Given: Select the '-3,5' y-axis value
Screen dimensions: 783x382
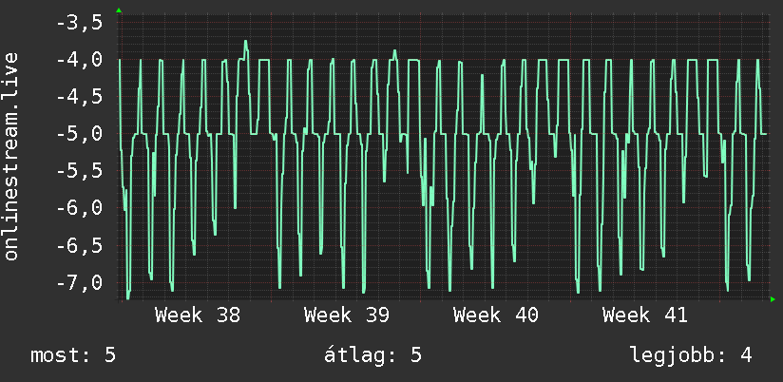Looking at the screenshot, I should (x=80, y=23).
